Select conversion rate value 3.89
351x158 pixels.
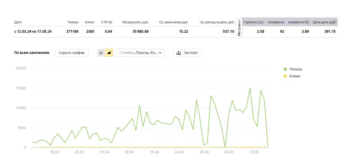tap(305, 31)
